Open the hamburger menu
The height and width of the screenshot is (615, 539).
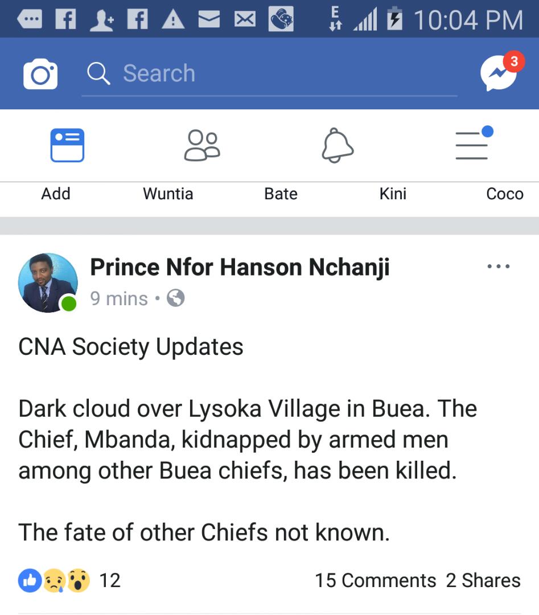[x=472, y=145]
